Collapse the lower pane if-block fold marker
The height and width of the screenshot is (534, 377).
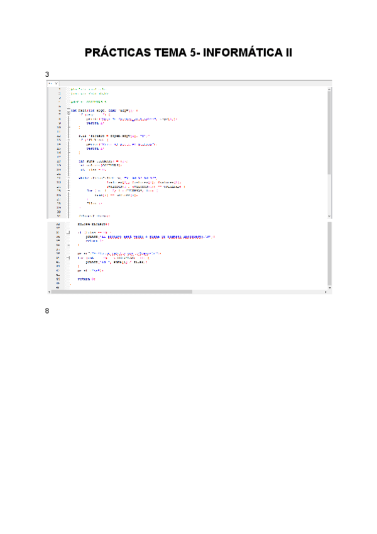point(68,233)
